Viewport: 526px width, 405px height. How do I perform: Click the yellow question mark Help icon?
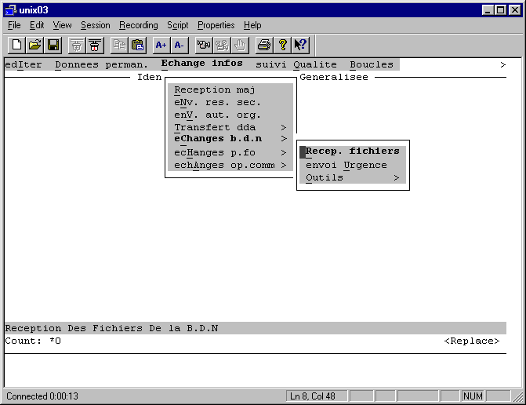coord(282,45)
